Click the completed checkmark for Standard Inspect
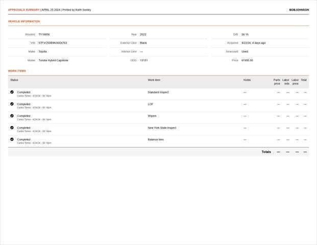The width and height of the screenshot is (317, 245). pyautogui.click(x=12, y=92)
